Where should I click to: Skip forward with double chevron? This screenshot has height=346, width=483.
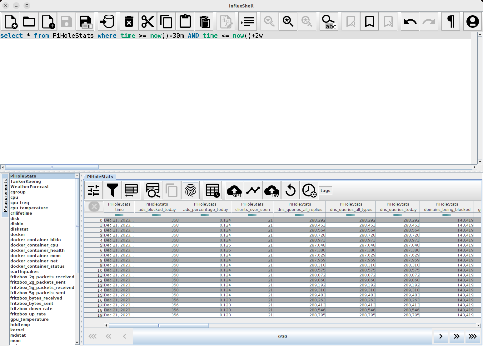456,336
